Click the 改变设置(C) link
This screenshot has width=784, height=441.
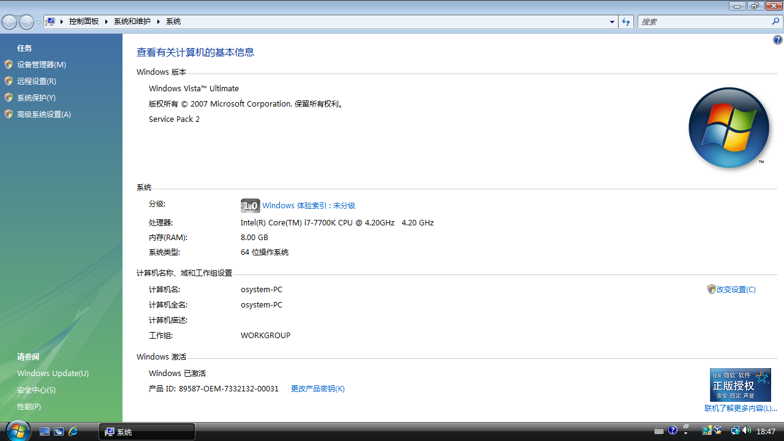(x=736, y=289)
